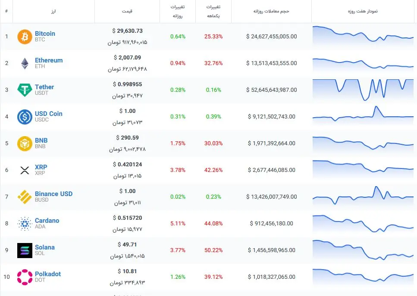Open the Bitcoin coin name link
Image resolution: width=417 pixels, height=296 pixels.
click(x=45, y=34)
